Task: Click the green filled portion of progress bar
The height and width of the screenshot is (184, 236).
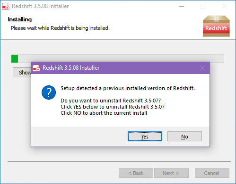Action: [x=15, y=59]
